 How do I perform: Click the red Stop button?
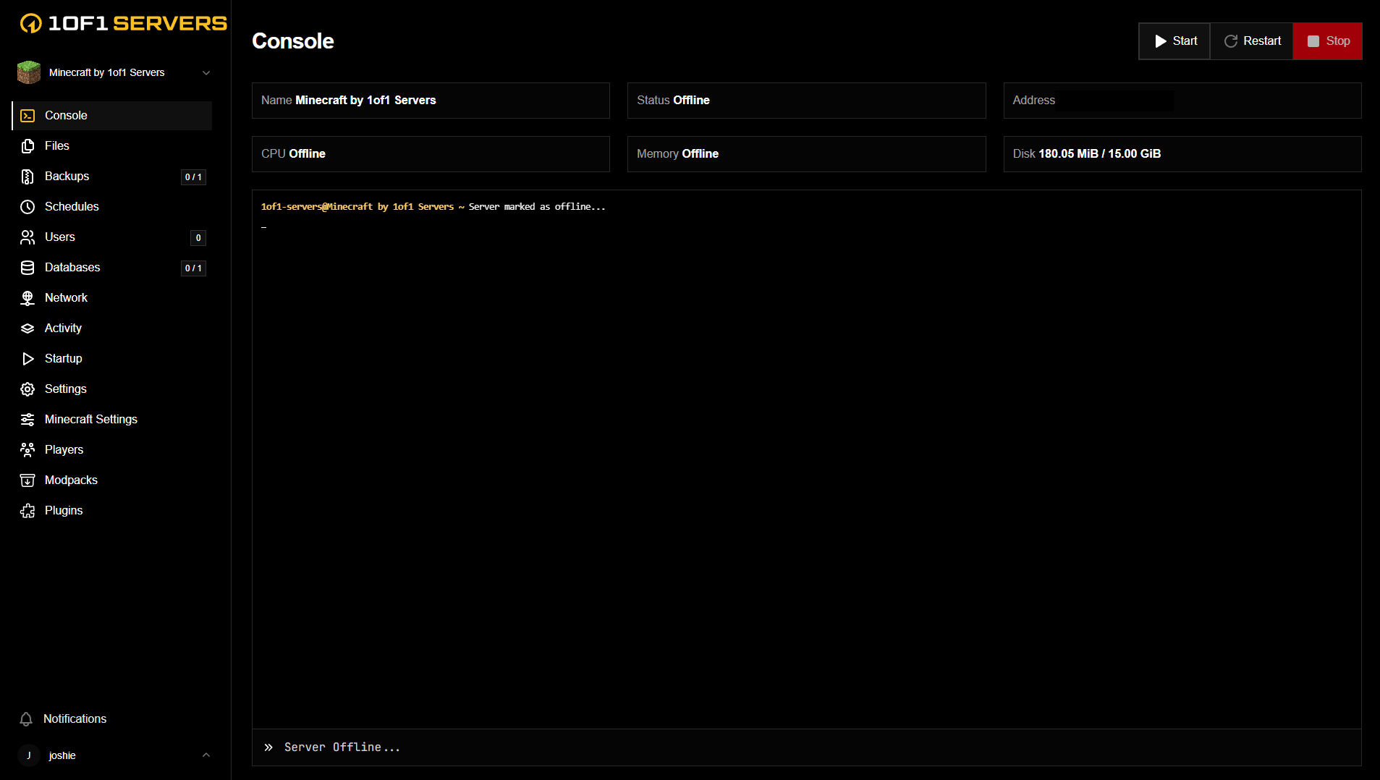[1328, 41]
